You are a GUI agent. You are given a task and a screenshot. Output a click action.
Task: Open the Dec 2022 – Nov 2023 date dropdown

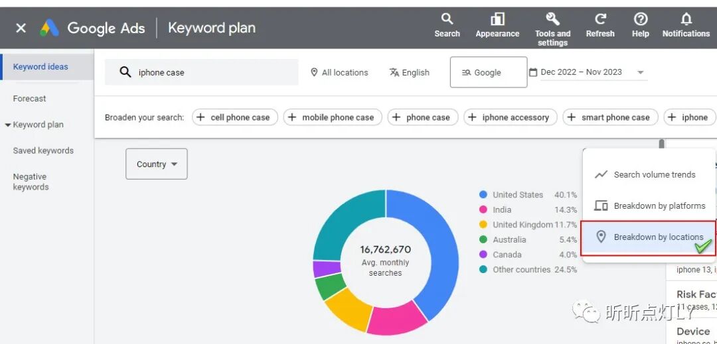tap(594, 72)
